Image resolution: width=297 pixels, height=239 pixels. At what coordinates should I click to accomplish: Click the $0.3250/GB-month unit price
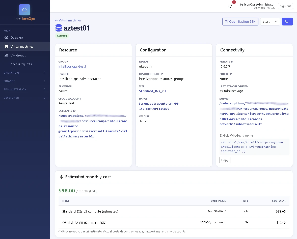coord(213,222)
